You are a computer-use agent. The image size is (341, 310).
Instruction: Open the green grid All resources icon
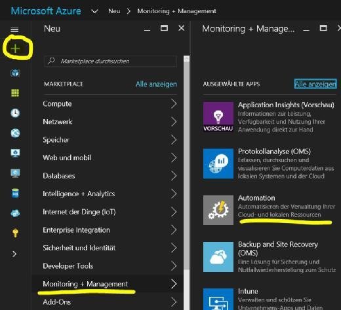click(15, 93)
